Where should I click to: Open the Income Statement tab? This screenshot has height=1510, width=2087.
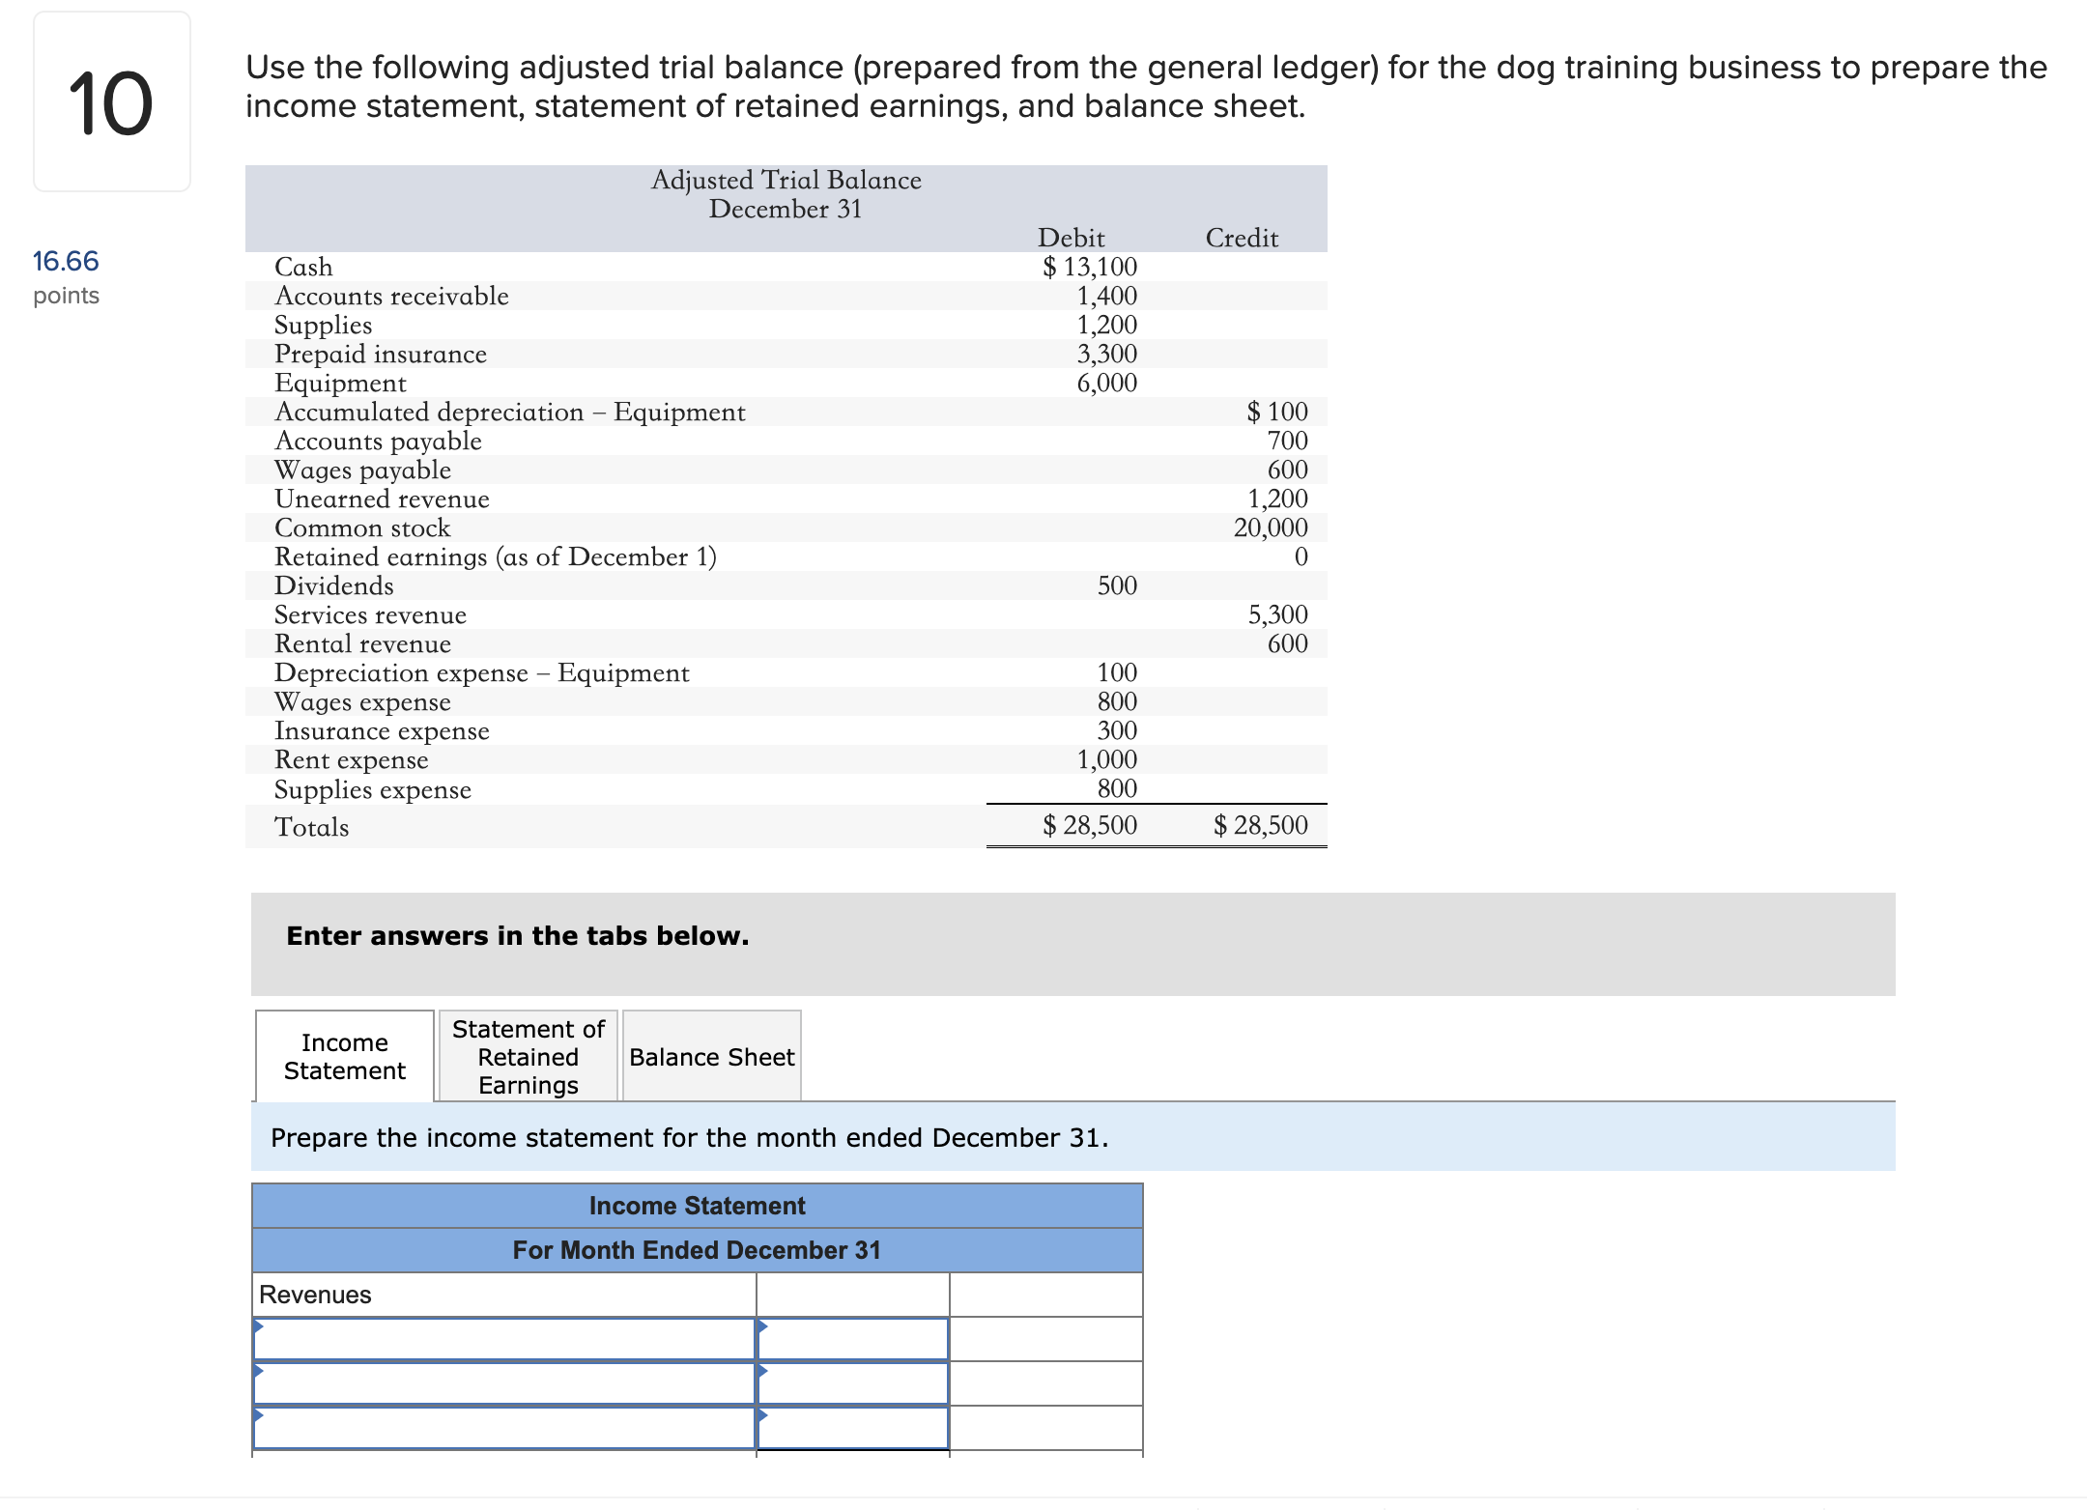(x=344, y=1056)
